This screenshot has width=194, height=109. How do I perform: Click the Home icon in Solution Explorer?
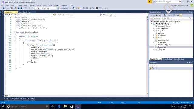point(157,15)
